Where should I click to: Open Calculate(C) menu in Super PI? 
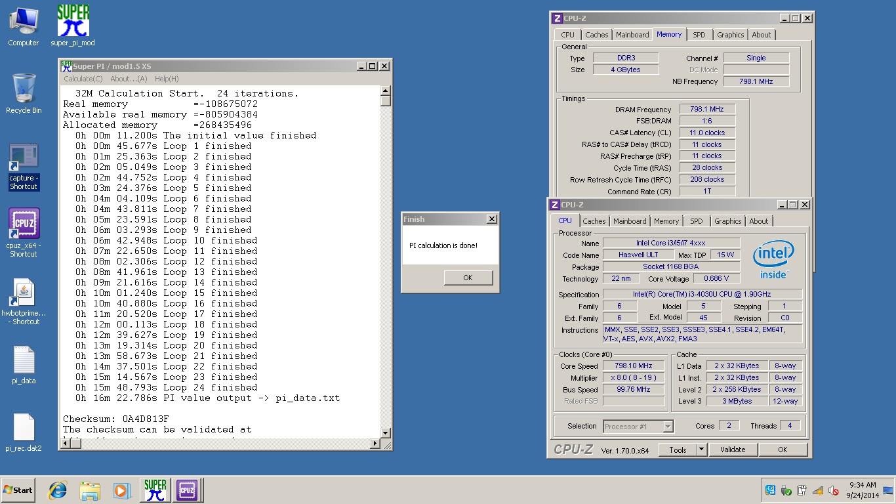click(83, 79)
